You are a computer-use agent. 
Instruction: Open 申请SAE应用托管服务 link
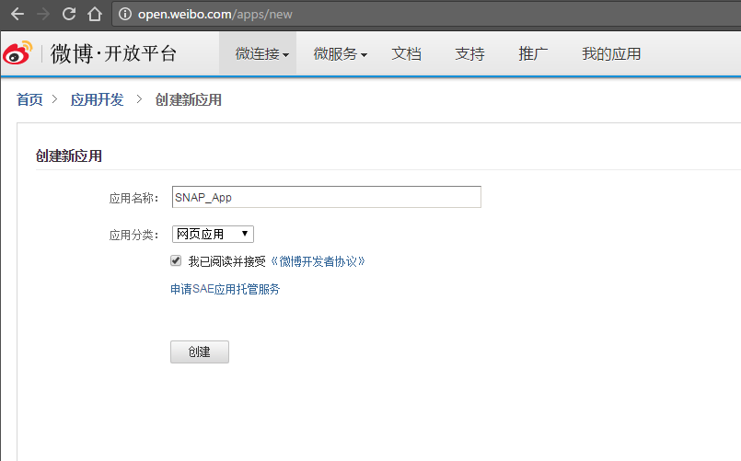(x=225, y=289)
